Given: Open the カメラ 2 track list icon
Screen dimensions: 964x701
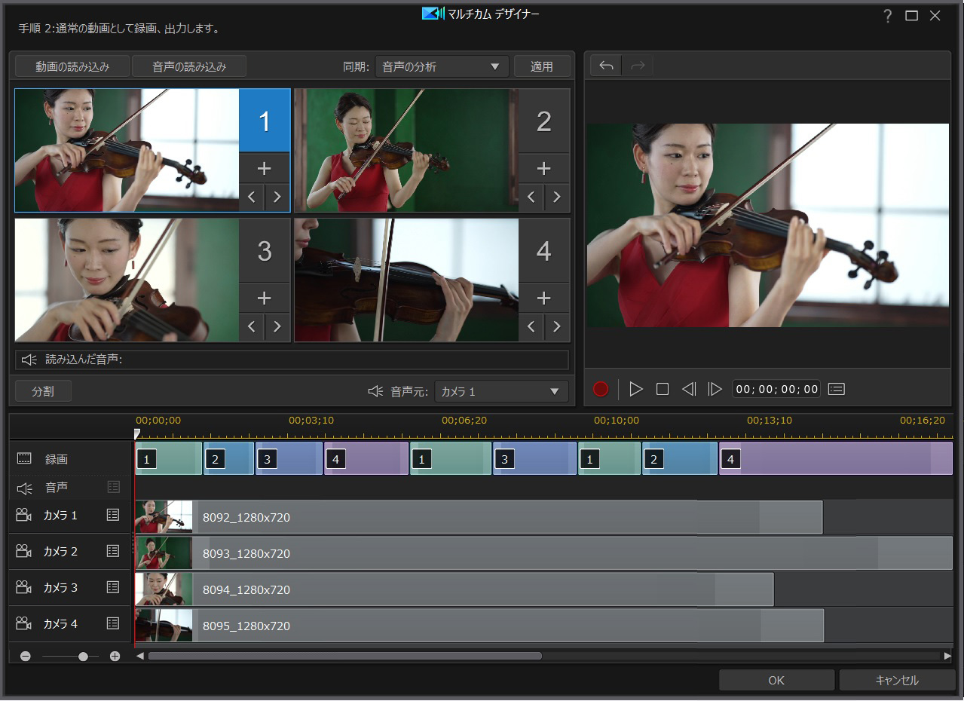Looking at the screenshot, I should pyautogui.click(x=113, y=551).
